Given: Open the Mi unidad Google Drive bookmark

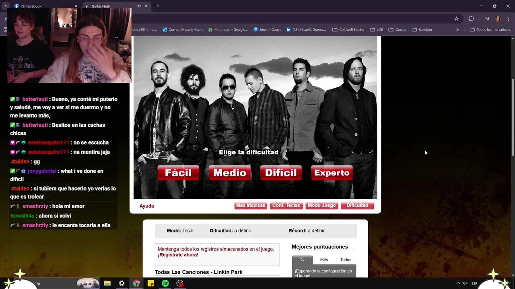Looking at the screenshot, I should pos(228,29).
